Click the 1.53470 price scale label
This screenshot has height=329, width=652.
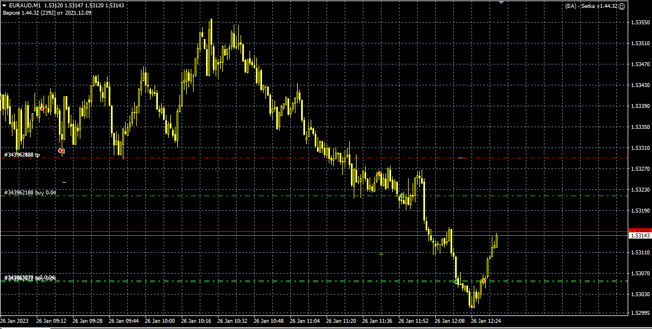click(640, 64)
